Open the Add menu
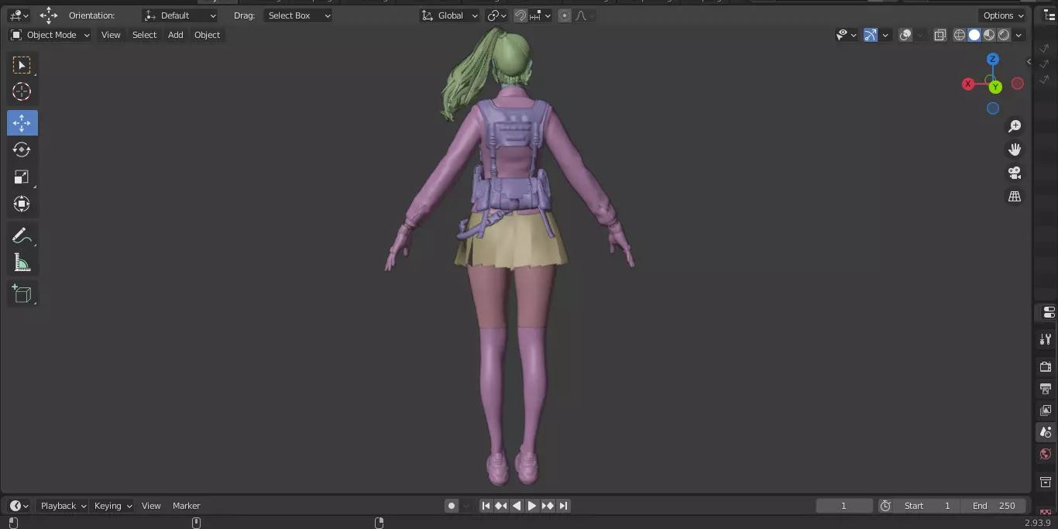 tap(176, 35)
